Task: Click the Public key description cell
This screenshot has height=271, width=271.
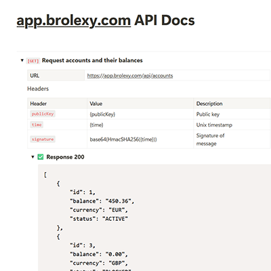Action: coord(232,114)
